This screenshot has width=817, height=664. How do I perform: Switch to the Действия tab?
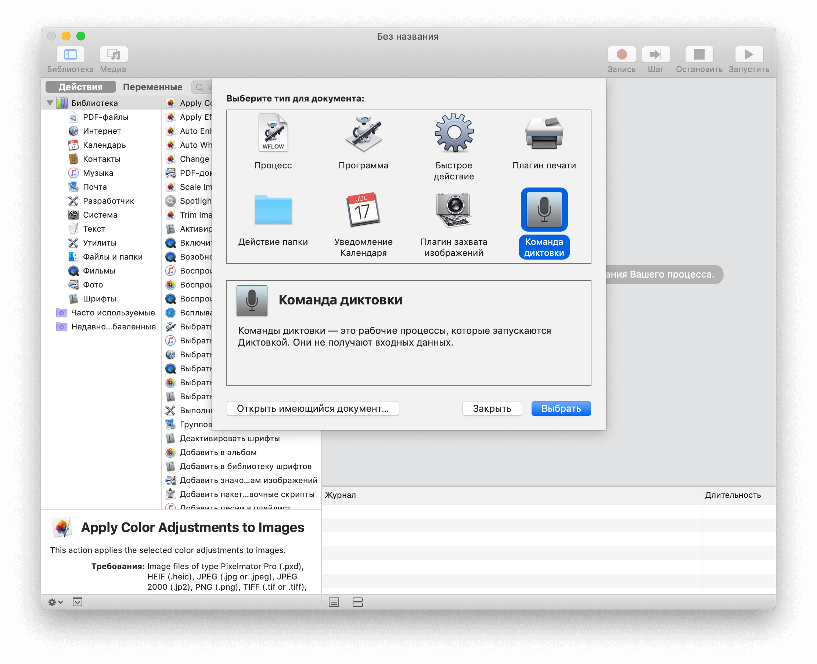(80, 87)
